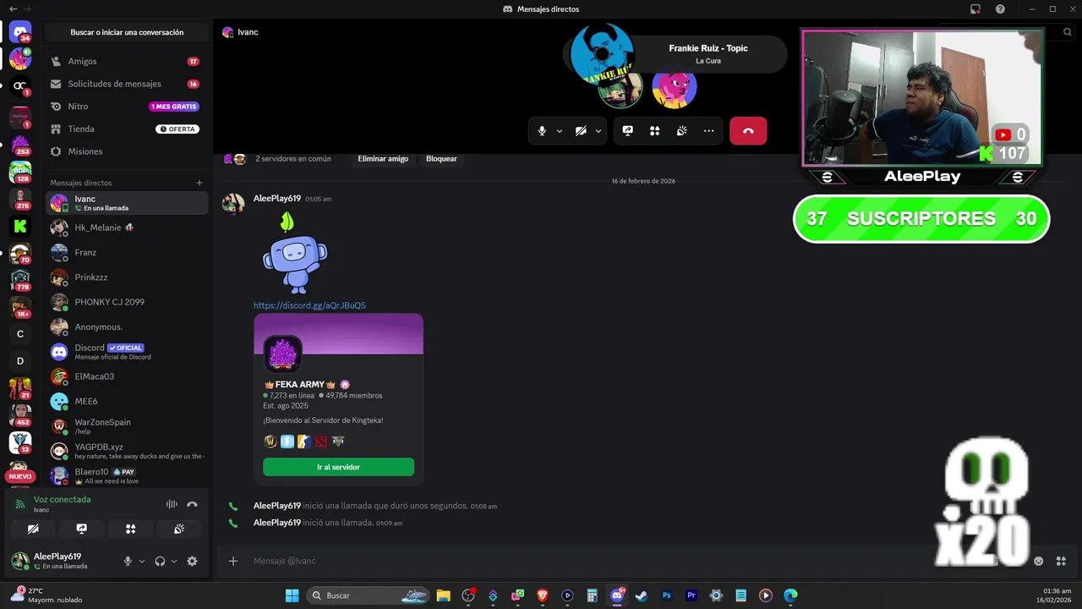Viewport: 1082px width, 609px height.
Task: Open more call options (three dots)
Action: pyautogui.click(x=708, y=131)
